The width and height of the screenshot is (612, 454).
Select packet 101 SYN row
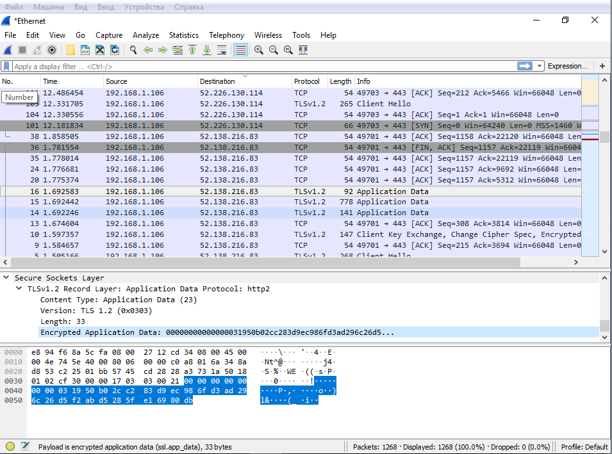291,126
